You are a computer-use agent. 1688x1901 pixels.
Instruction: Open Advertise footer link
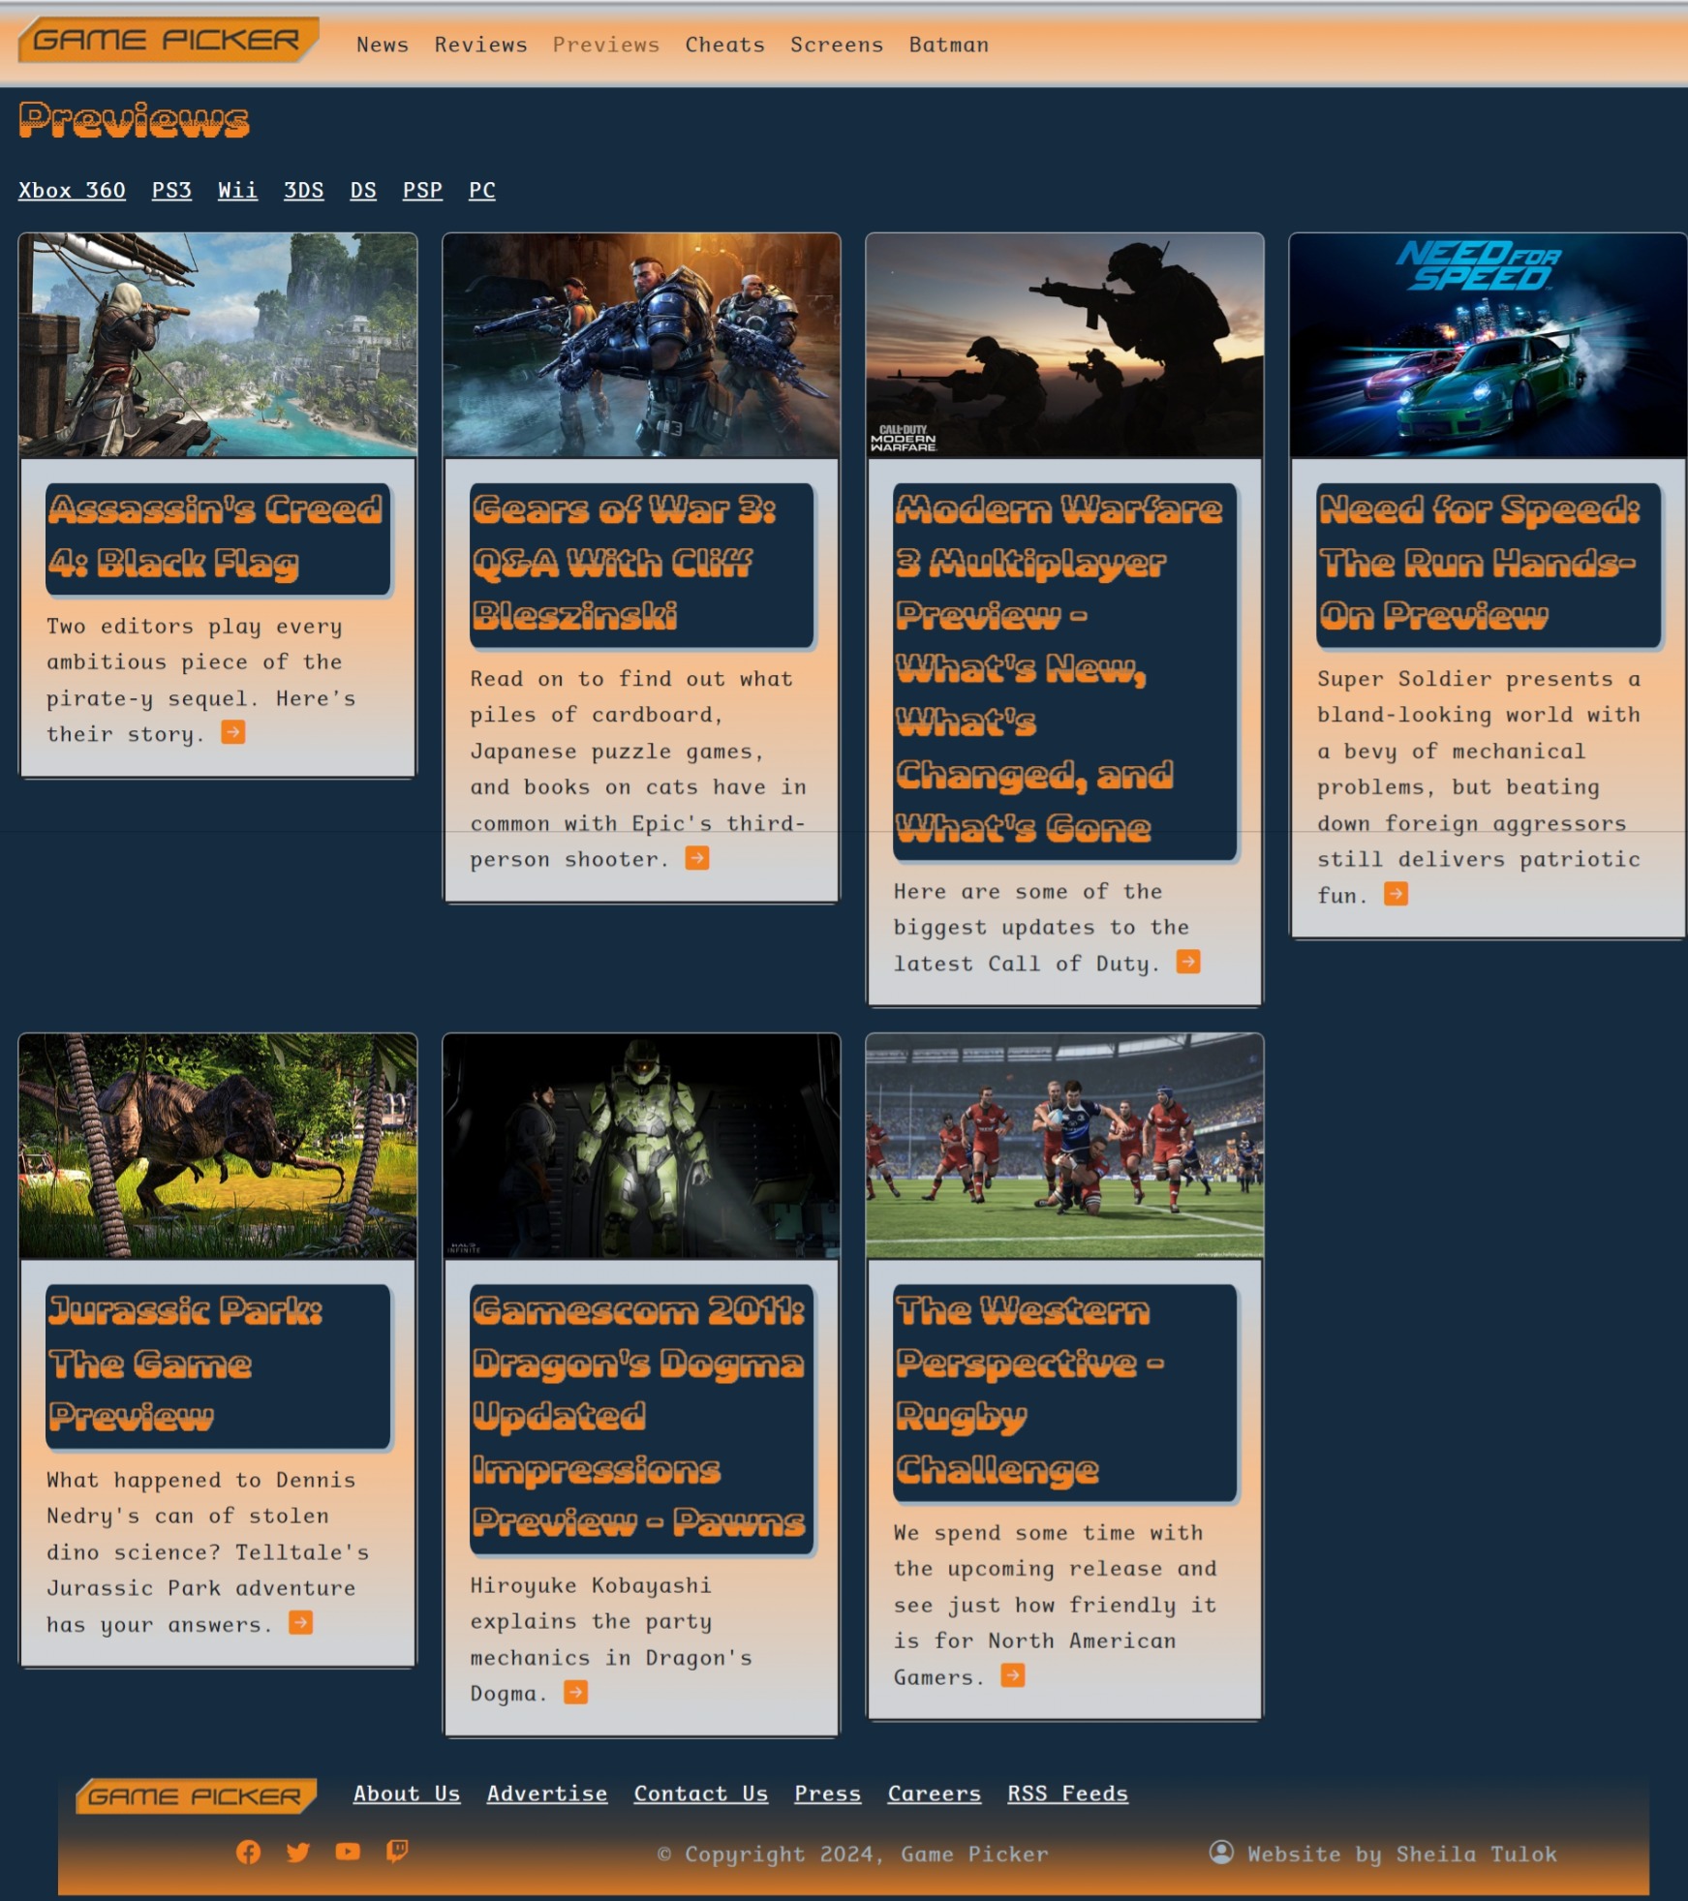pyautogui.click(x=547, y=1794)
